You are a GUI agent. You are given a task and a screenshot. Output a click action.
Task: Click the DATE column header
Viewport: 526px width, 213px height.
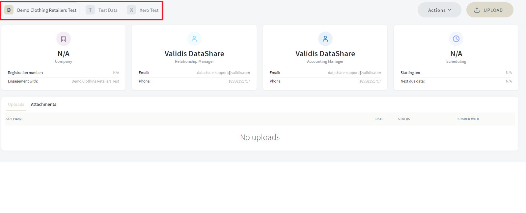[379, 119]
